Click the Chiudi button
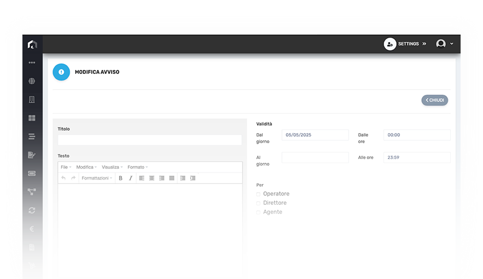Screen dimensions: 483x279 (x=434, y=100)
